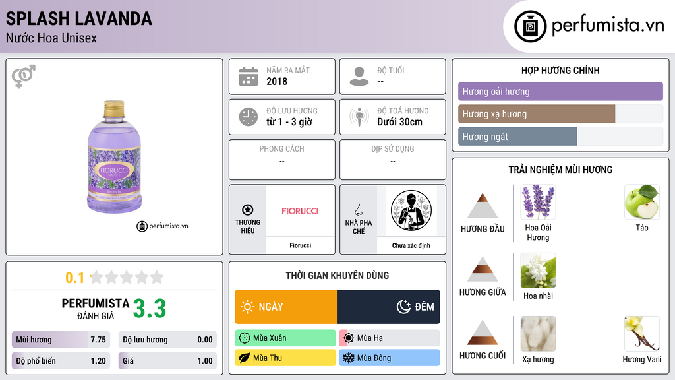Click the Hương xạ hương accord bar

[560, 114]
